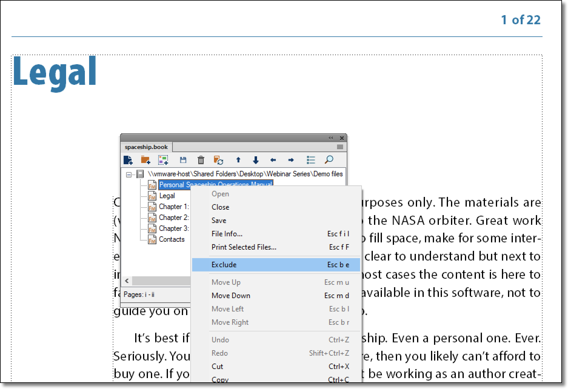
Task: Toggle heading text display in book list
Action: pyautogui.click(x=311, y=160)
